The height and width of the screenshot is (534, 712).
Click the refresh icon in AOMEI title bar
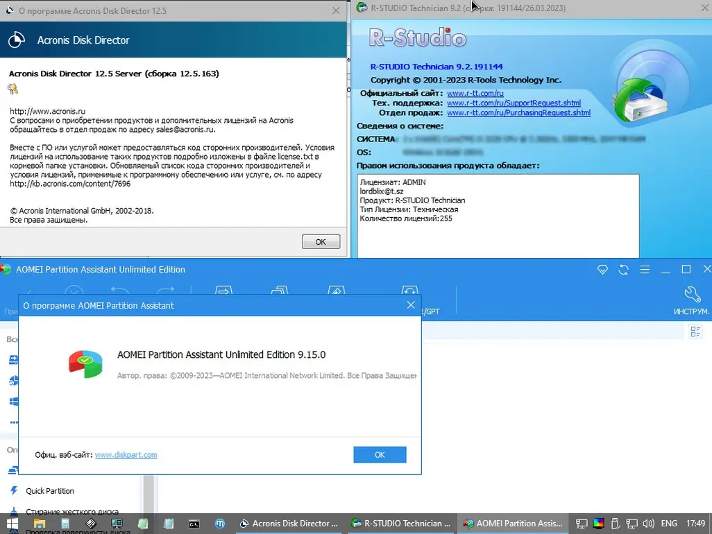click(x=622, y=270)
